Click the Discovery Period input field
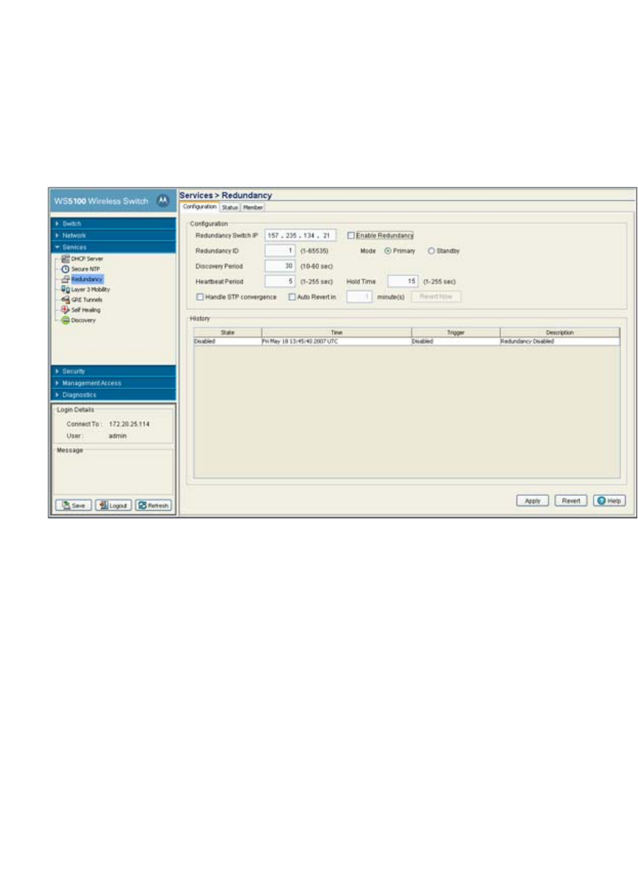 click(x=280, y=266)
